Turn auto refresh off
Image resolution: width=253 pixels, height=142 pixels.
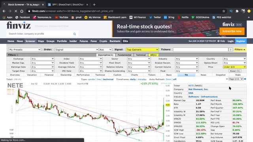click(x=175, y=79)
